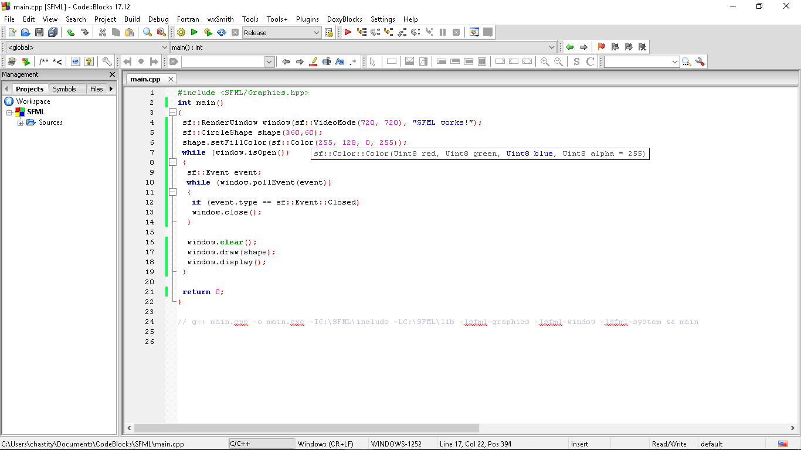Start the debugger
This screenshot has width=801, height=450.
coord(348,32)
